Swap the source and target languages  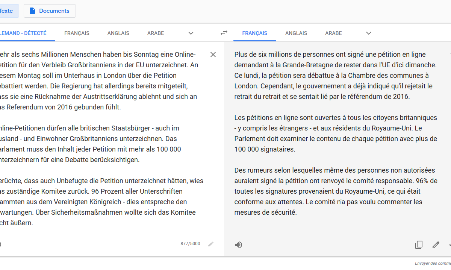(x=224, y=33)
